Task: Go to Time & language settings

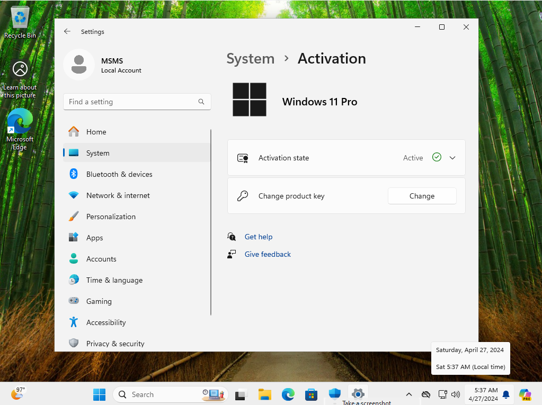Action: [x=114, y=280]
